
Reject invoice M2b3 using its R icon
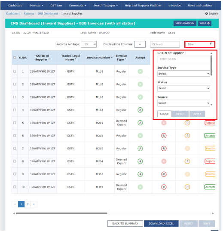pyautogui.click(x=164, y=149)
